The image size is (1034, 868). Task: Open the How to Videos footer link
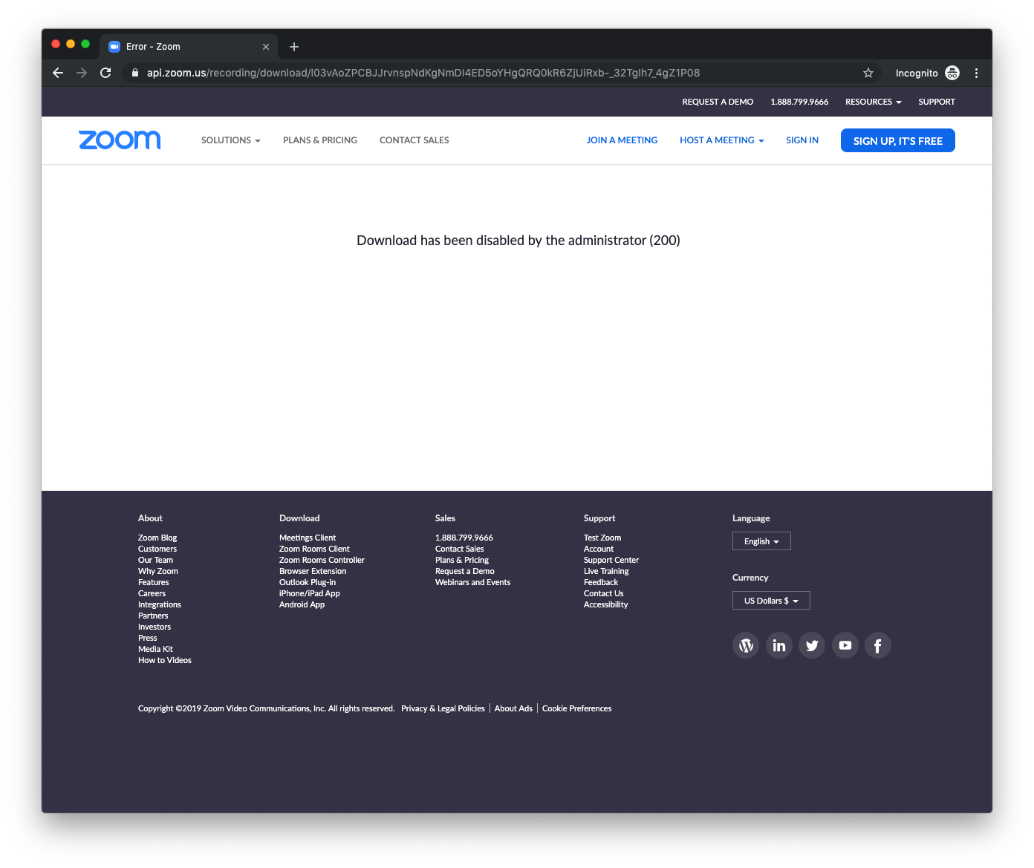165,660
